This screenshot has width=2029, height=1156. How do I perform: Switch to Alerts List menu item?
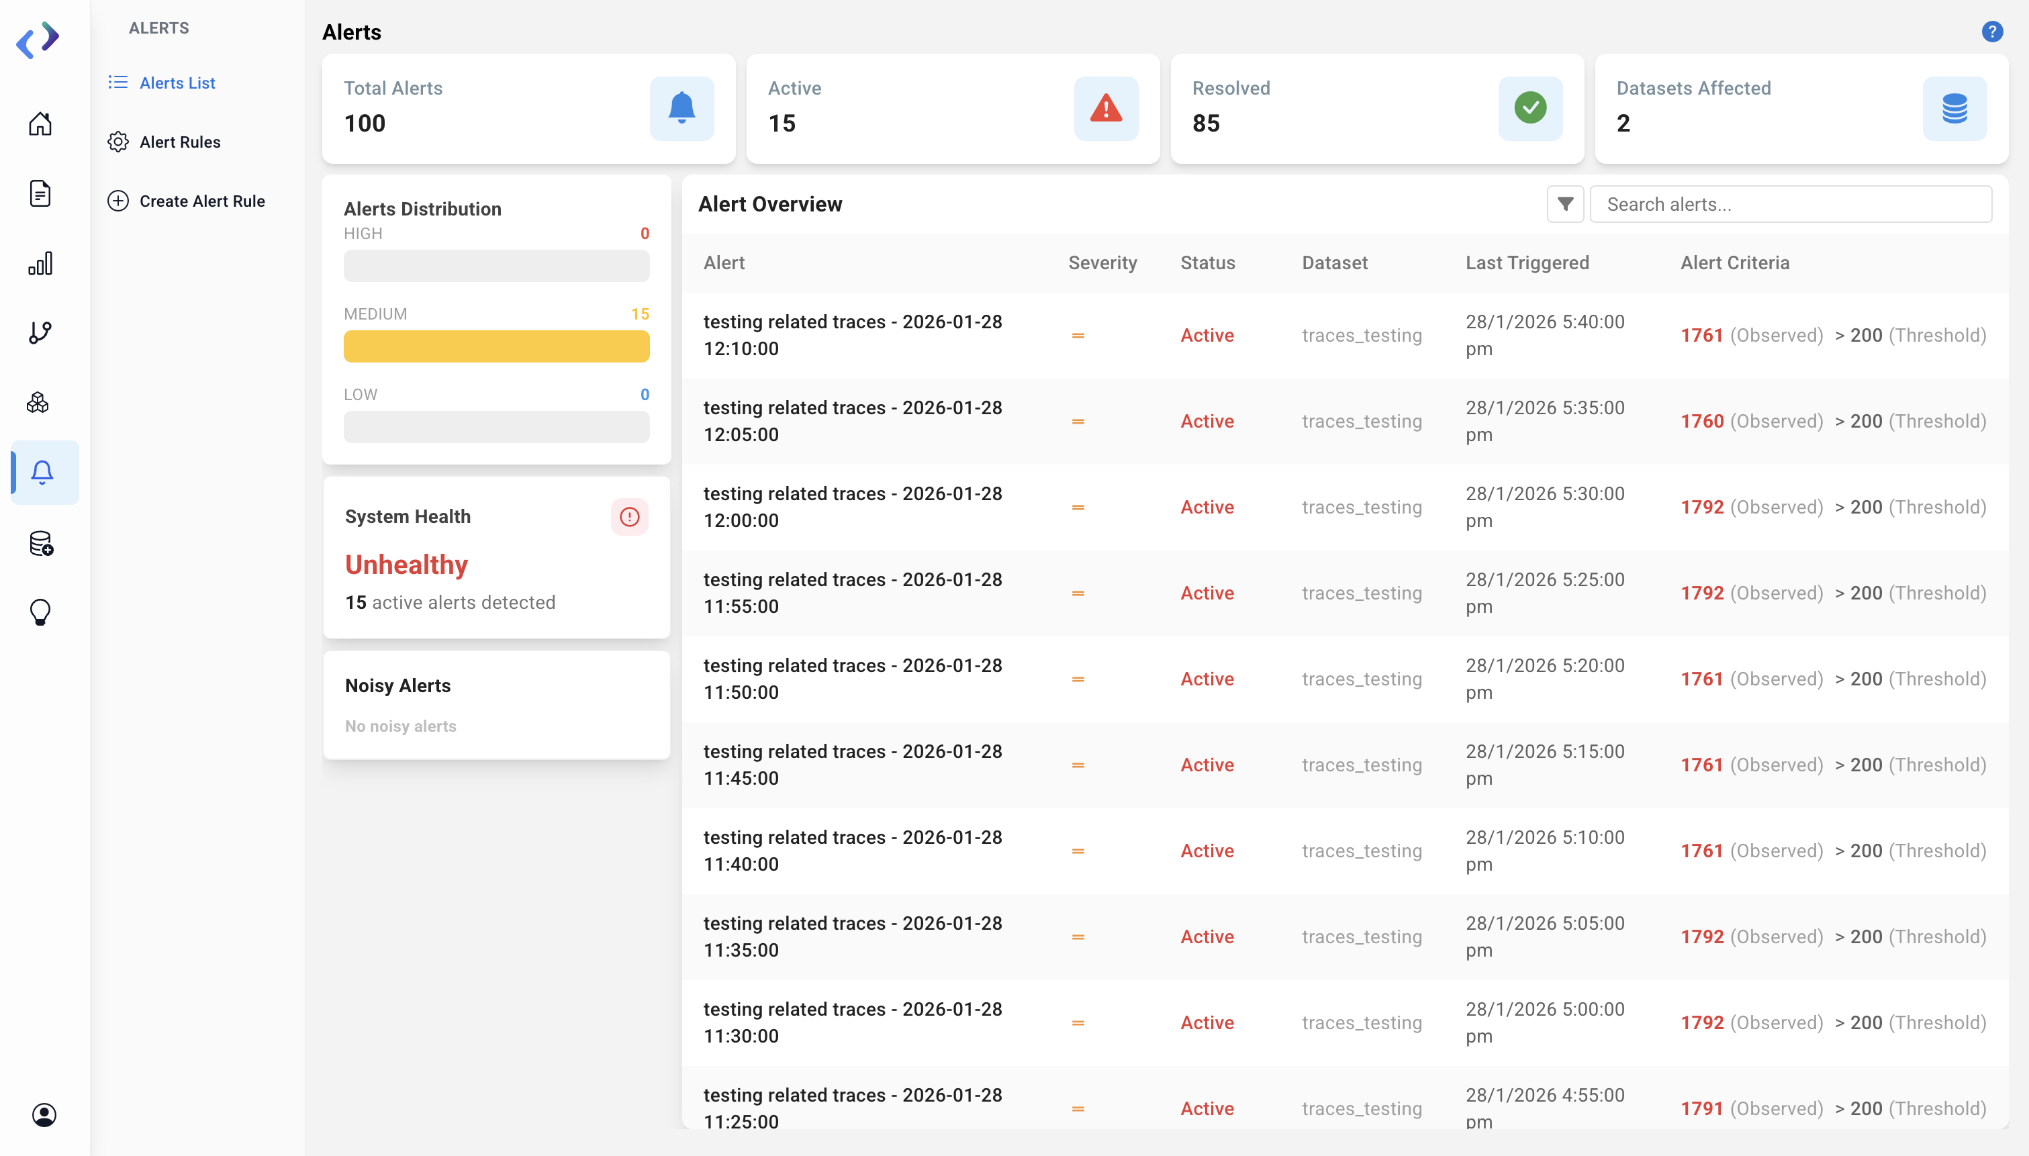(x=177, y=83)
